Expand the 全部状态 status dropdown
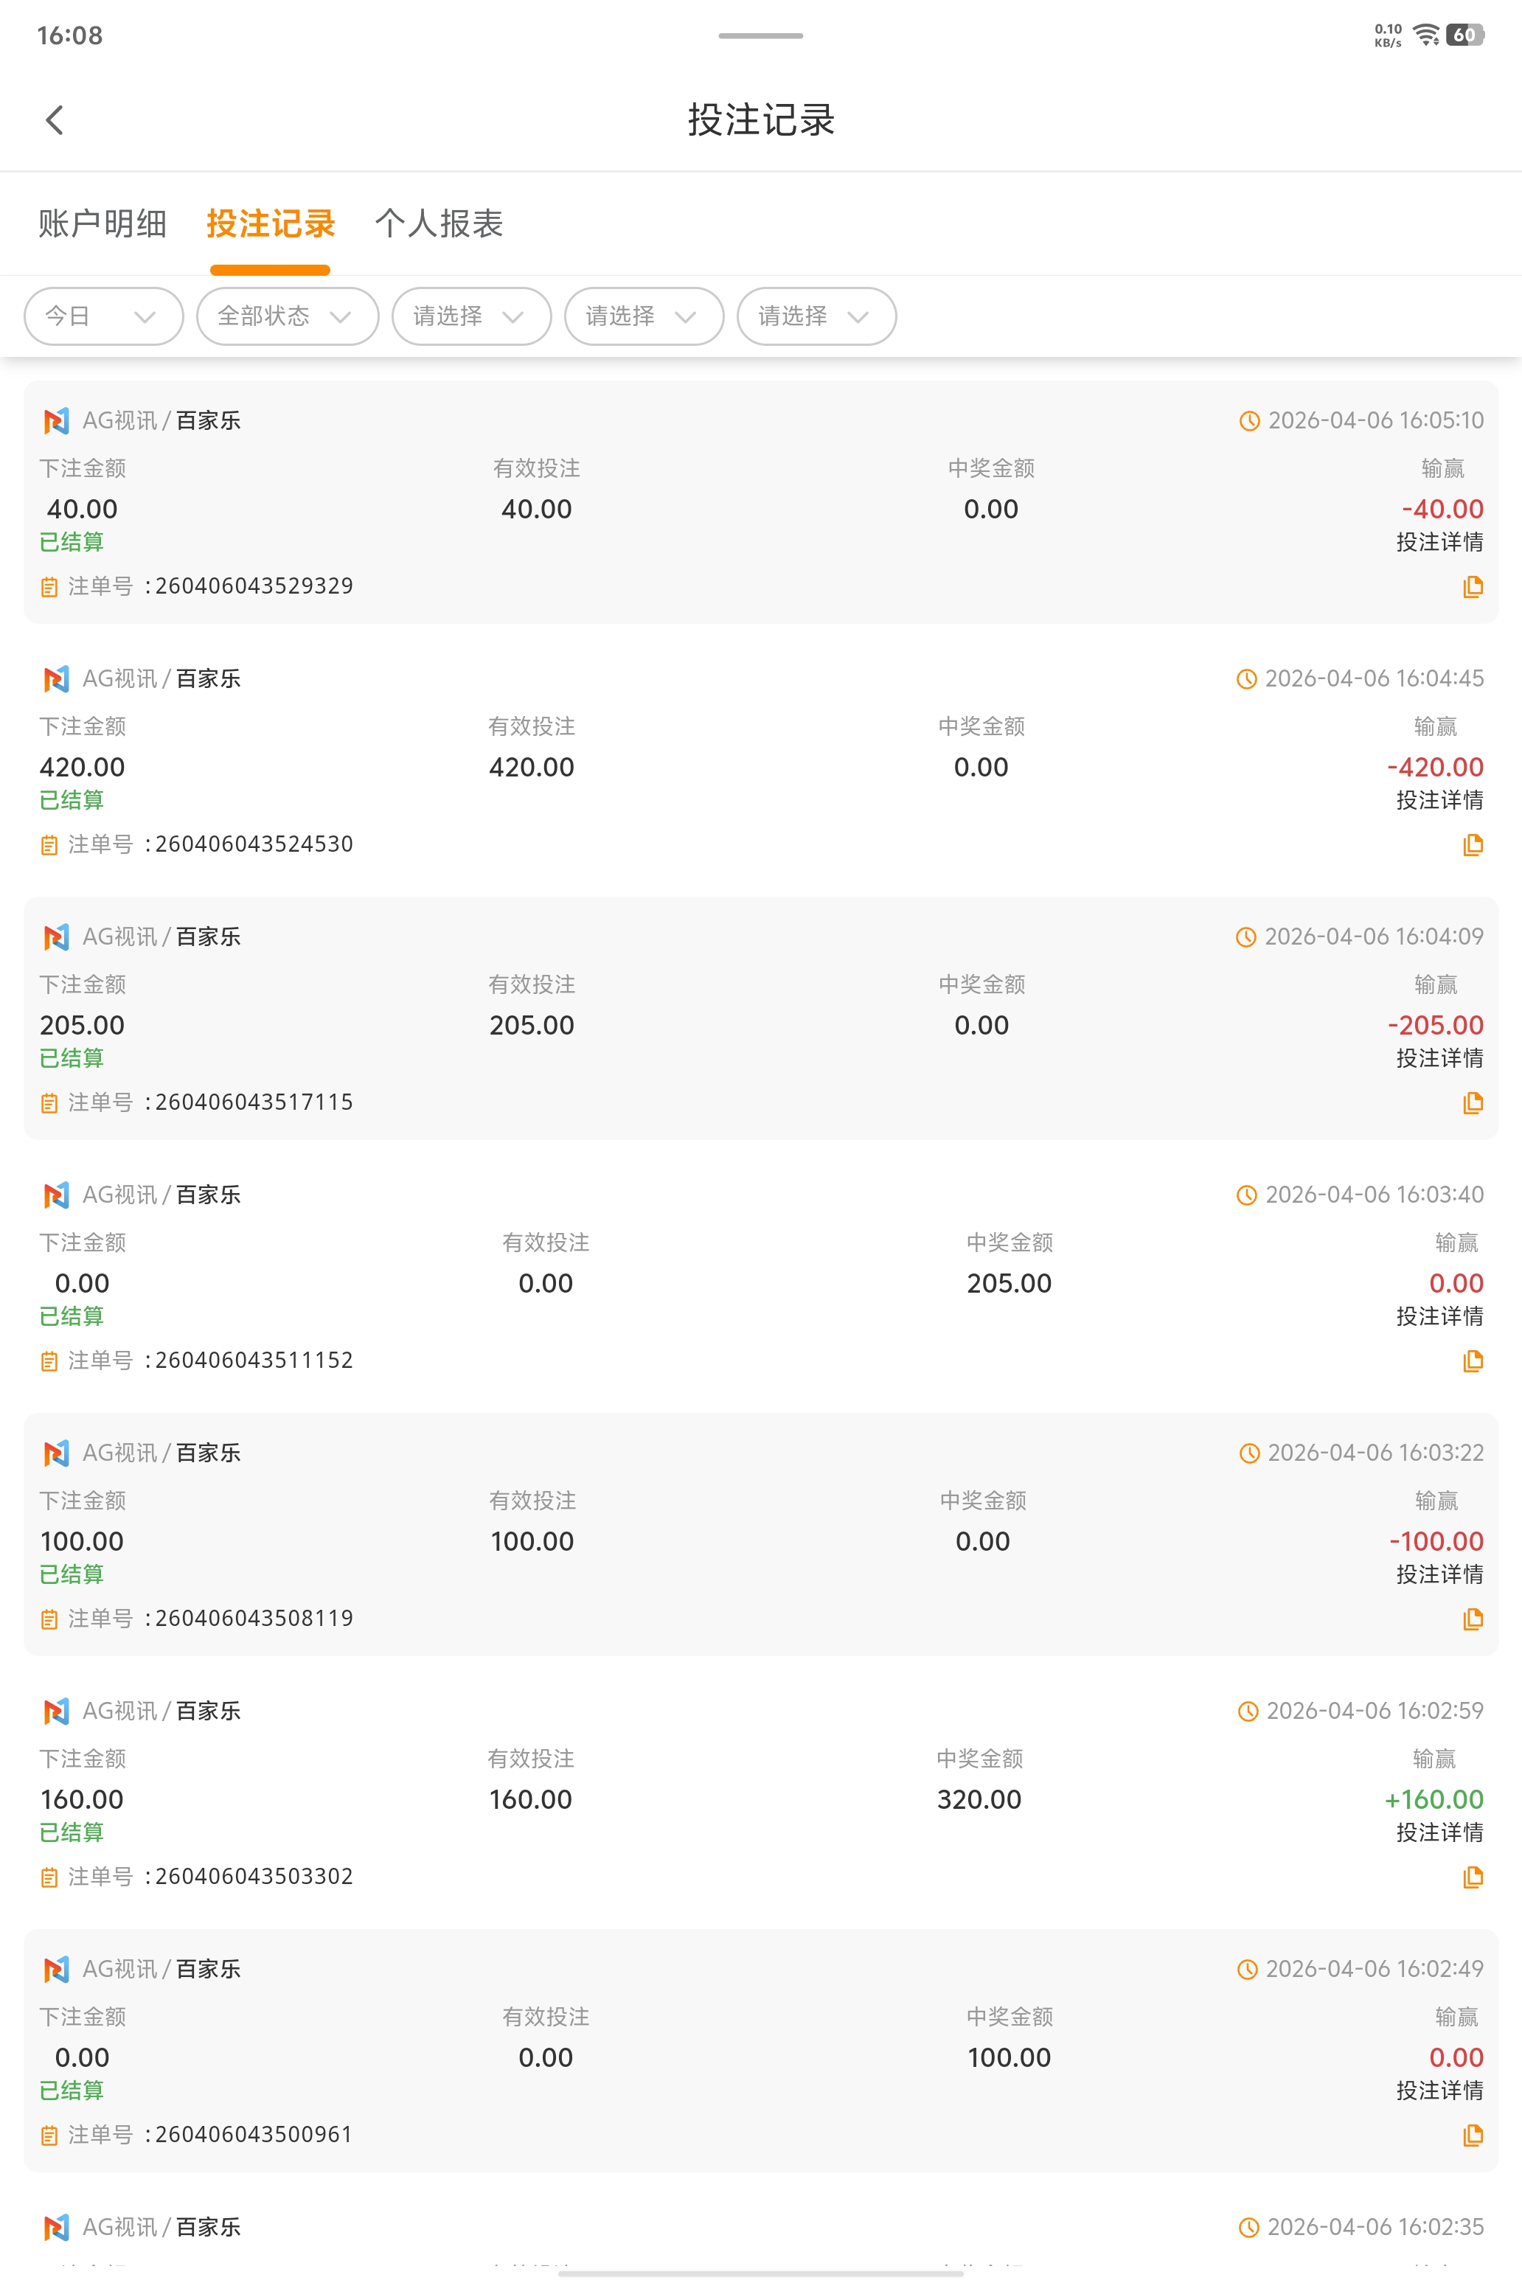This screenshot has width=1522, height=2283. [x=286, y=316]
